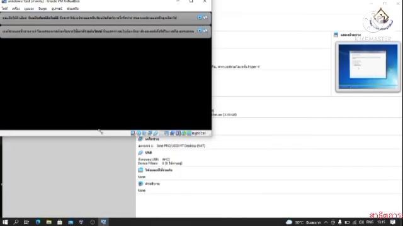Viewport: 403px width, 226px height.
Task: Click recording indicator in VM status bar
Action: (x=172, y=133)
